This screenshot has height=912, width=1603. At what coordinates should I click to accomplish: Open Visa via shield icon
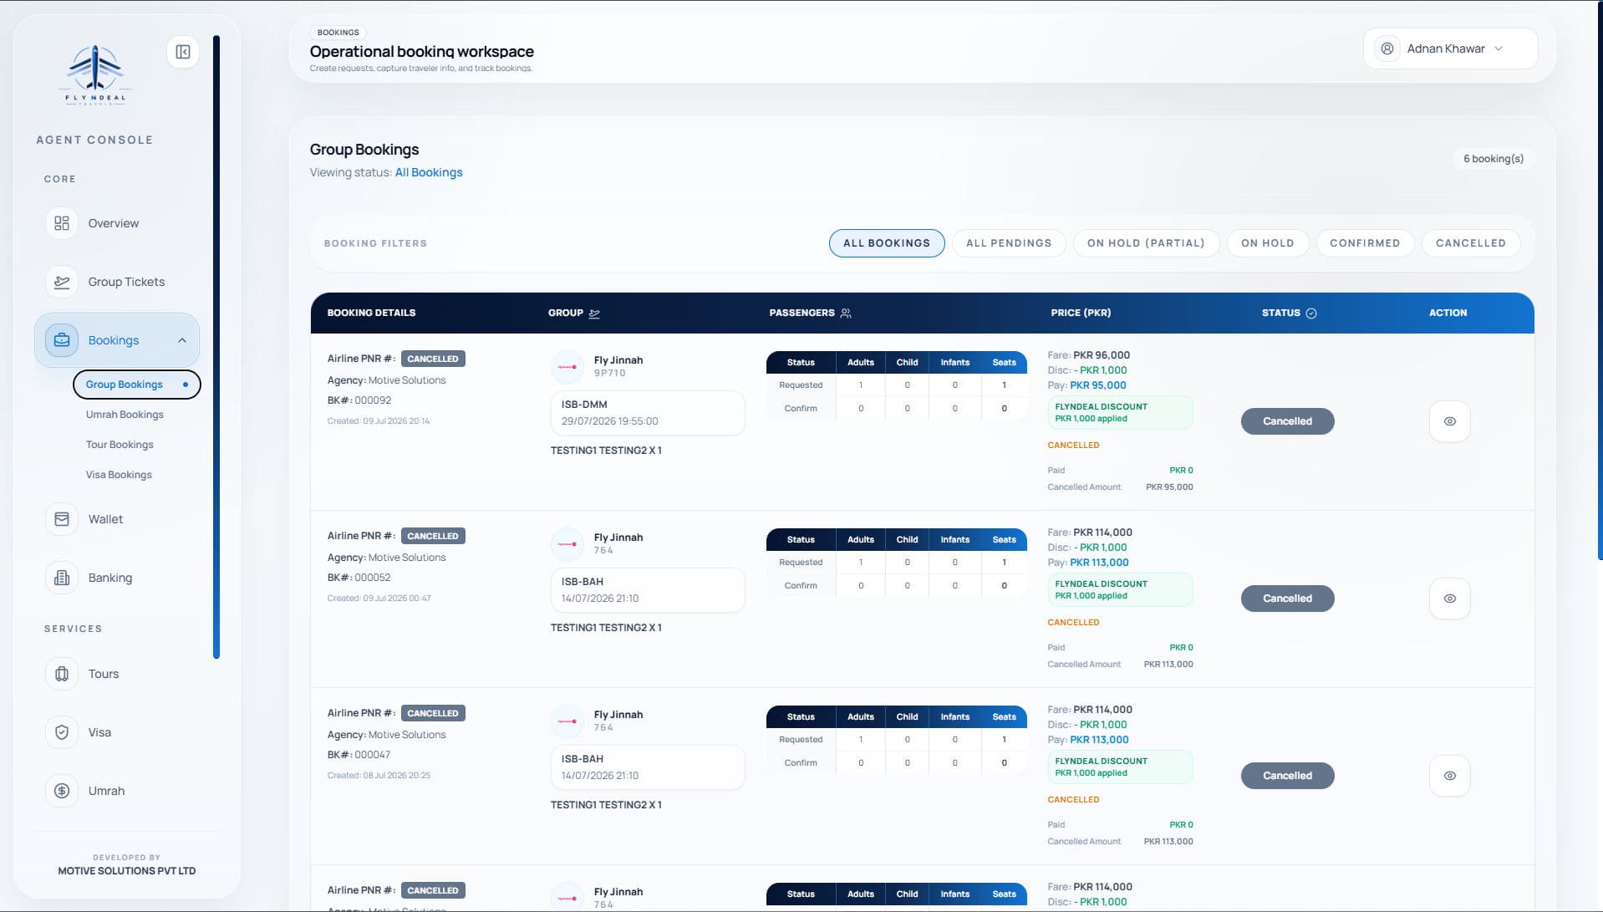(x=62, y=732)
